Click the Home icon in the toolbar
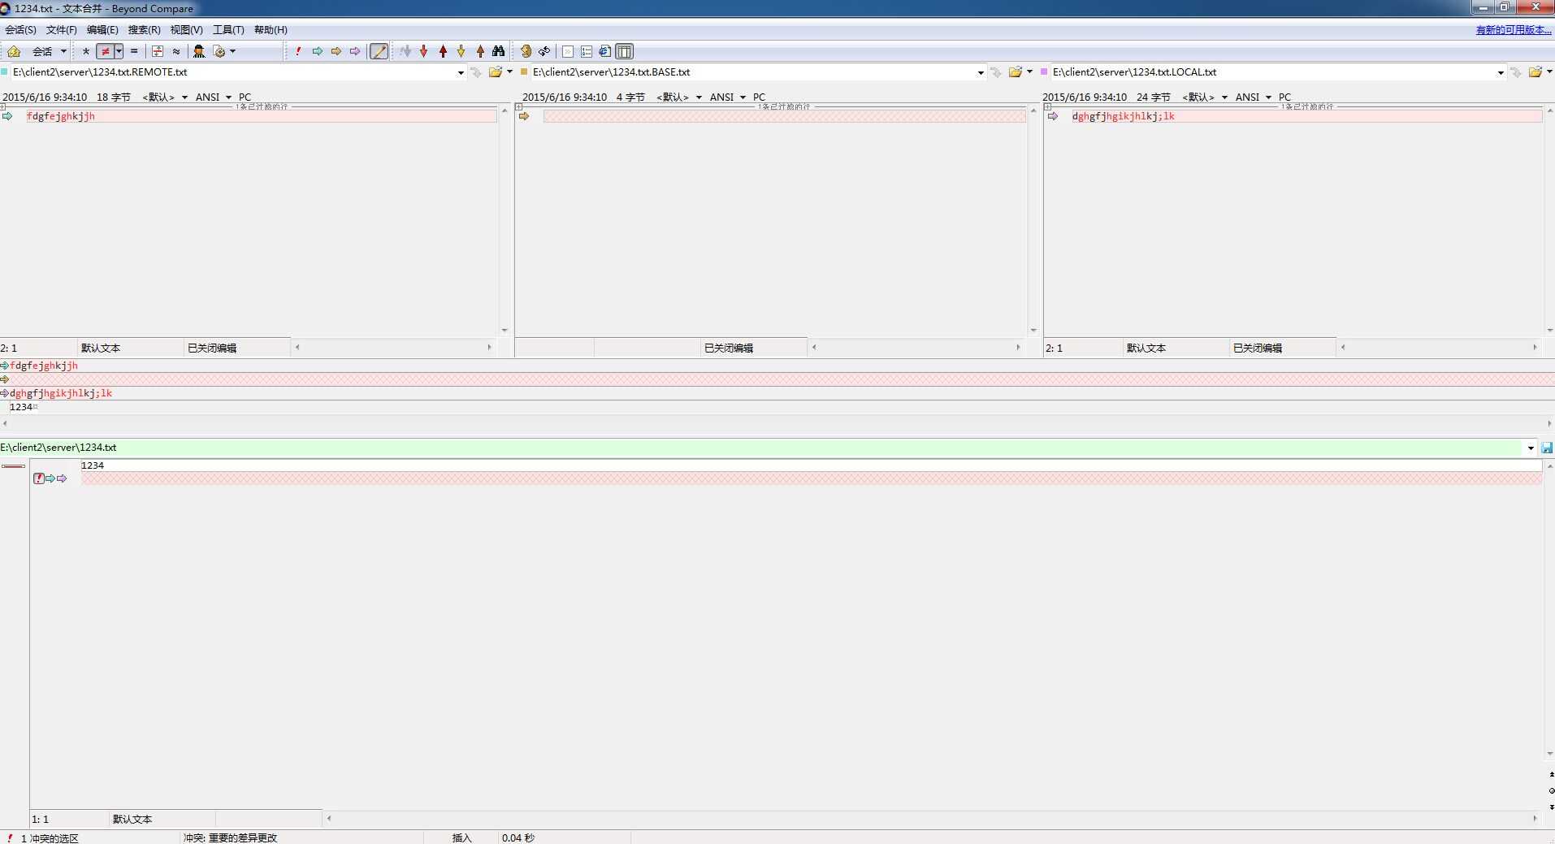1555x844 pixels. pyautogui.click(x=14, y=51)
